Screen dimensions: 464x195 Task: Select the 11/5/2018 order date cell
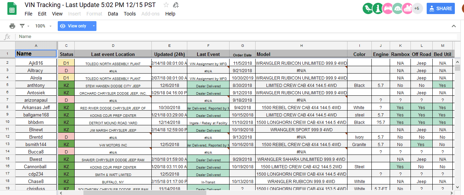point(243,63)
